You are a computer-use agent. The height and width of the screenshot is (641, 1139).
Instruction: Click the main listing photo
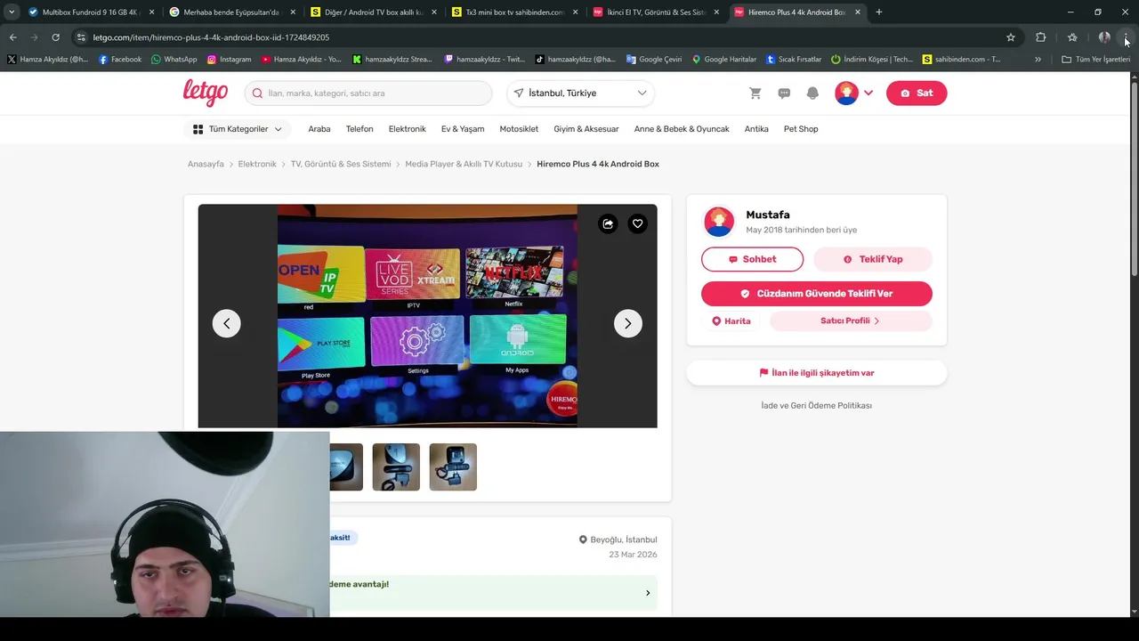click(427, 316)
